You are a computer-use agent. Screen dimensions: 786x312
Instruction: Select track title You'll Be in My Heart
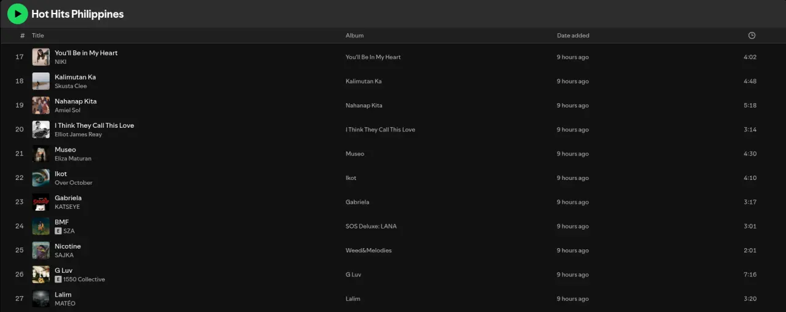[86, 53]
